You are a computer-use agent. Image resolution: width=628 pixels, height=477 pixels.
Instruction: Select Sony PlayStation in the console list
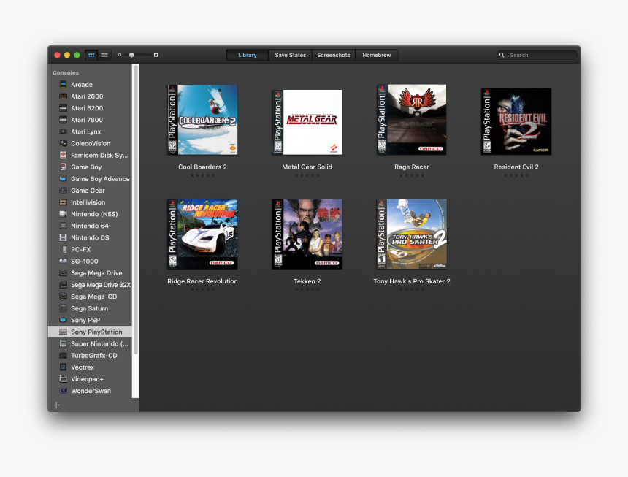tap(90, 332)
